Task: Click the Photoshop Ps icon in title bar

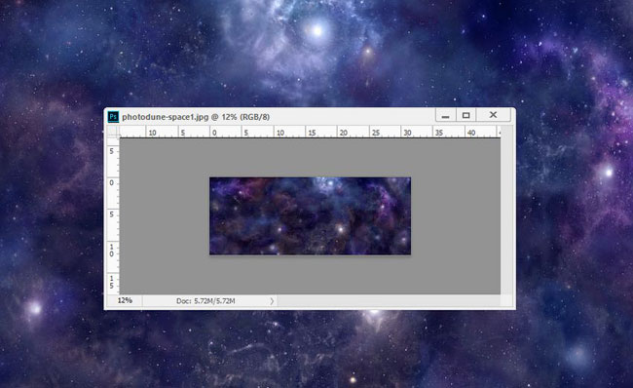Action: pos(113,117)
